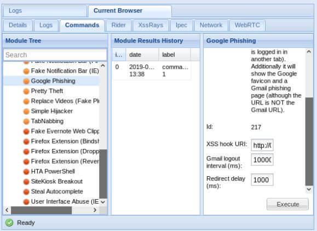Click the XSS hook URI input
The width and height of the screenshot is (317, 231).
262,145
